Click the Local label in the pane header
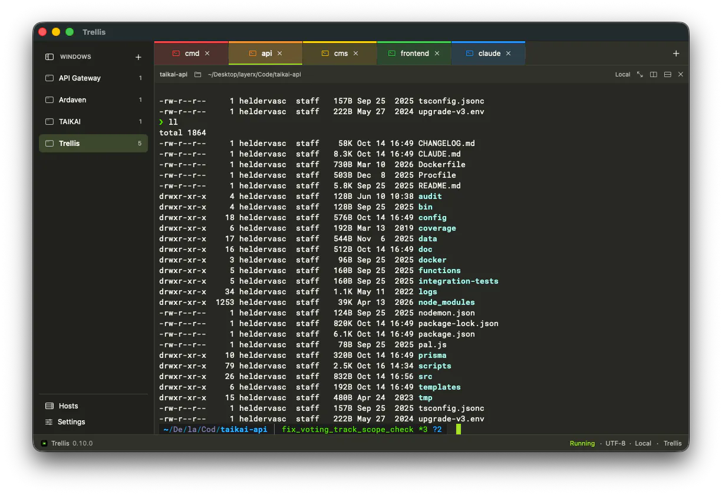Viewport: 722px width, 495px height. (x=622, y=75)
